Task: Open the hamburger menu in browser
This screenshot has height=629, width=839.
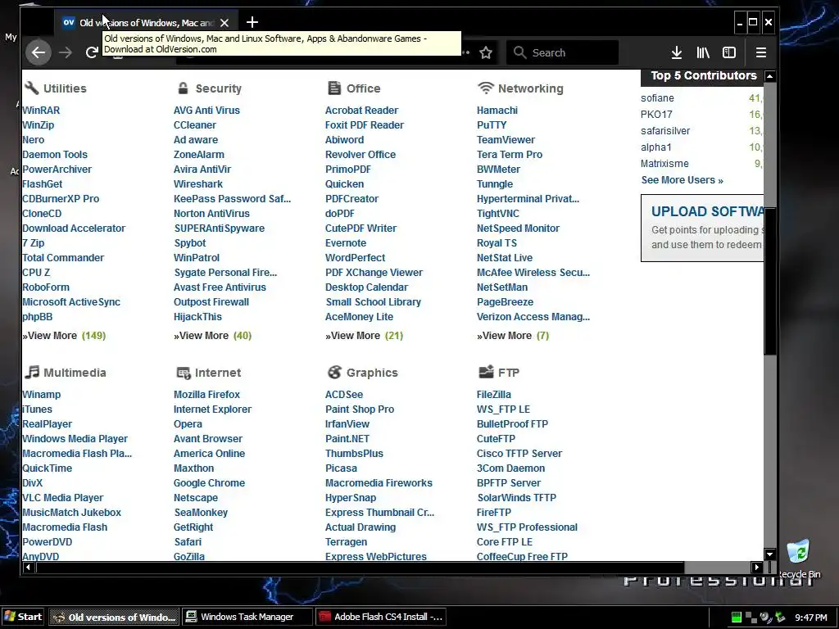Action: pos(761,52)
